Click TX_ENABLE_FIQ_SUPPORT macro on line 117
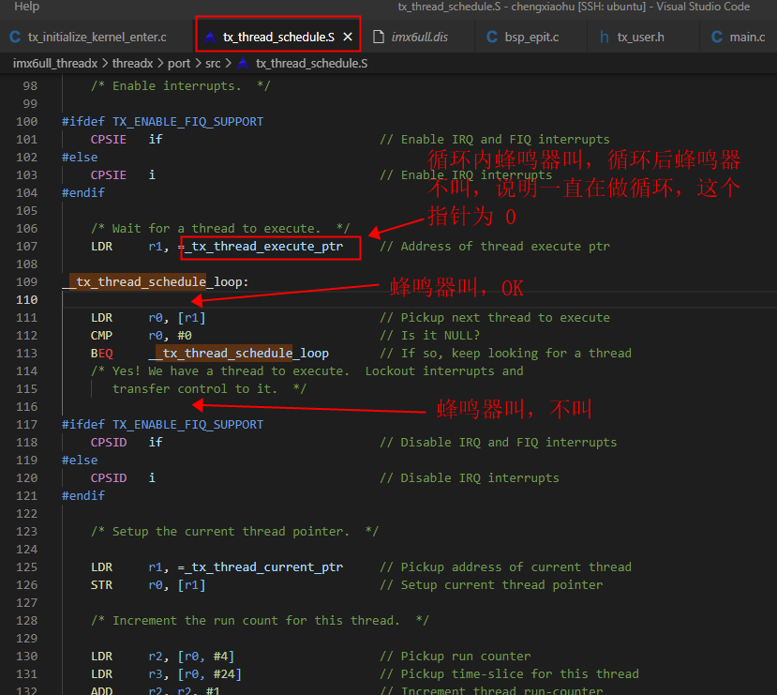 click(x=187, y=424)
